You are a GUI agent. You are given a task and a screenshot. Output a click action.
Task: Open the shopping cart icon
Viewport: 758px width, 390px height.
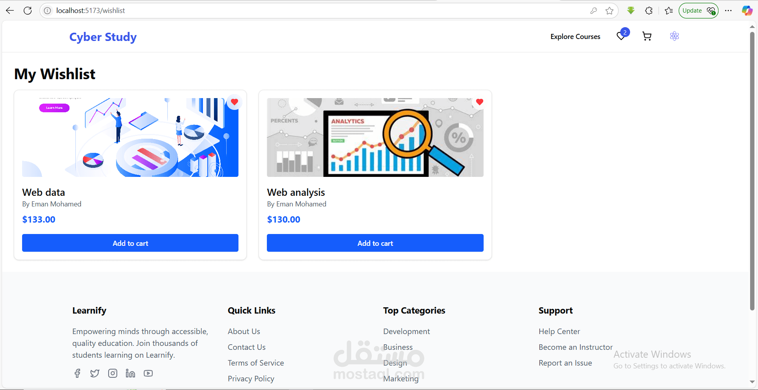pos(647,36)
